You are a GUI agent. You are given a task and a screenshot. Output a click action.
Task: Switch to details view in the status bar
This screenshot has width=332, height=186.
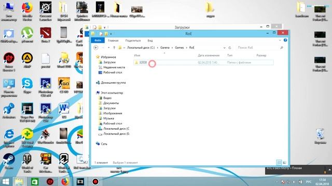pyautogui.click(x=279, y=162)
